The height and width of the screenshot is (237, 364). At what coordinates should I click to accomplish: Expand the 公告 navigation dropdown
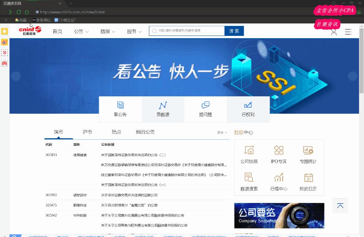tap(81, 31)
